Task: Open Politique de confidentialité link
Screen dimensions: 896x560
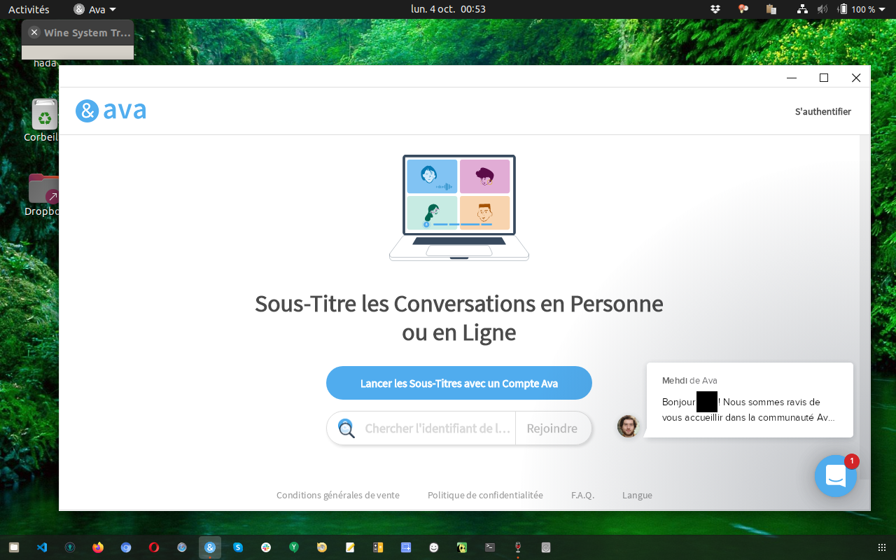Action: pos(485,495)
